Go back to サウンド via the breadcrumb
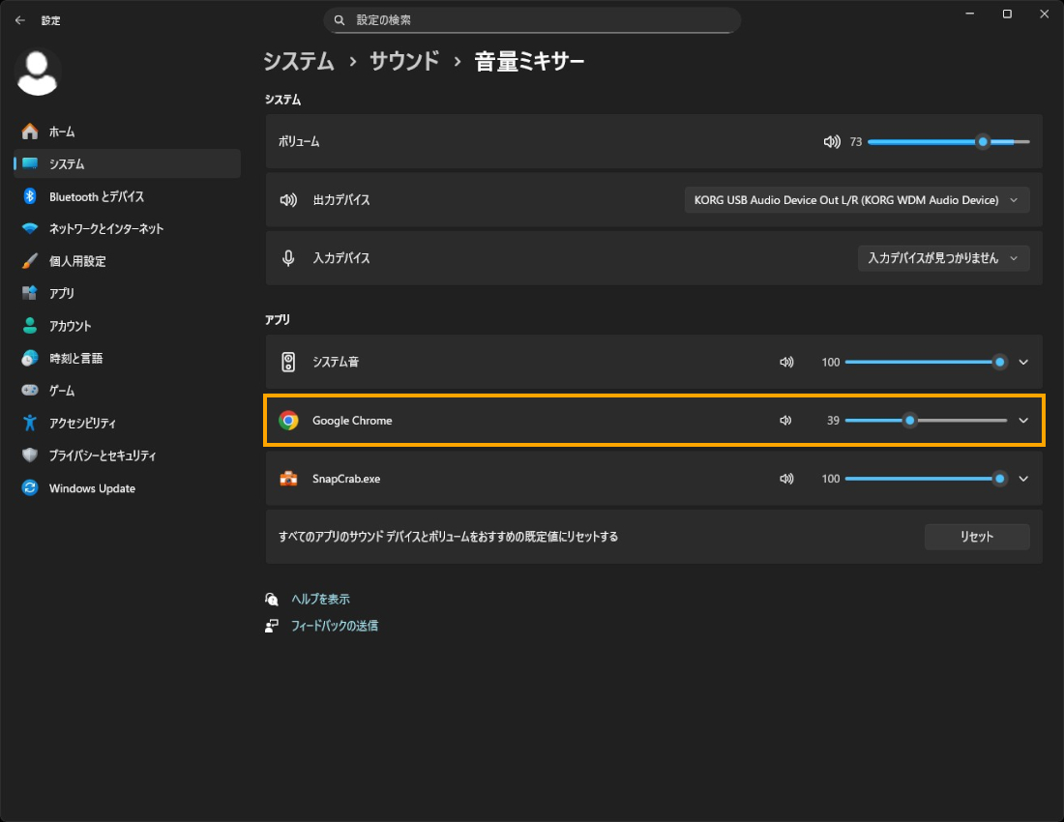Image resolution: width=1064 pixels, height=822 pixels. tap(404, 62)
